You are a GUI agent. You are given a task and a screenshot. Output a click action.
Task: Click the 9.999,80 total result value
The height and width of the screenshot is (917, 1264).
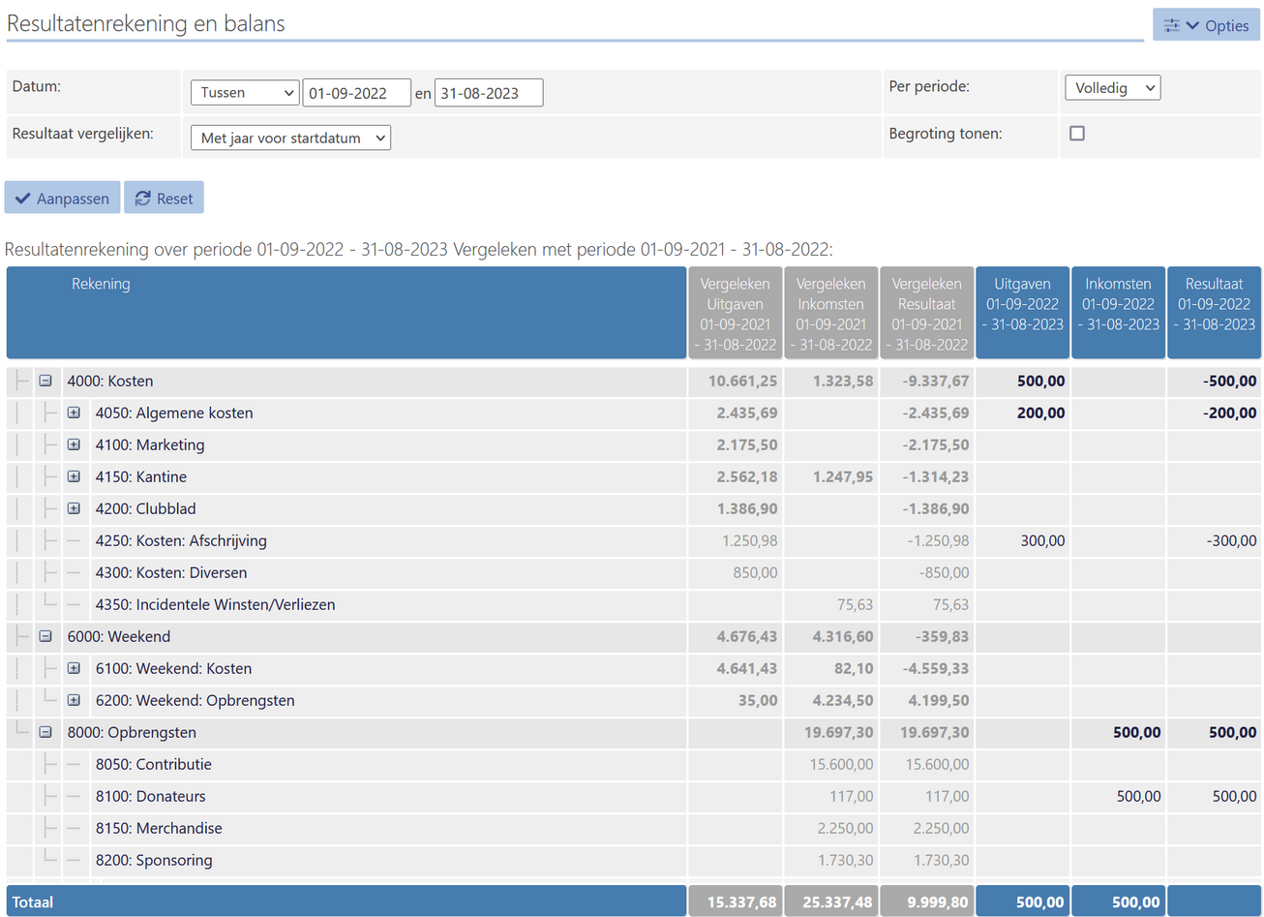click(x=938, y=902)
